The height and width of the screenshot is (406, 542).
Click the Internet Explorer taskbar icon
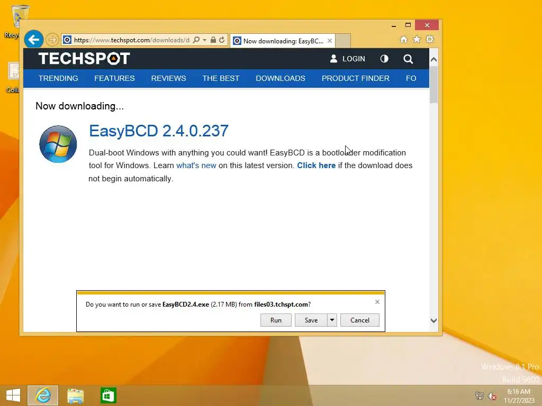coord(43,395)
